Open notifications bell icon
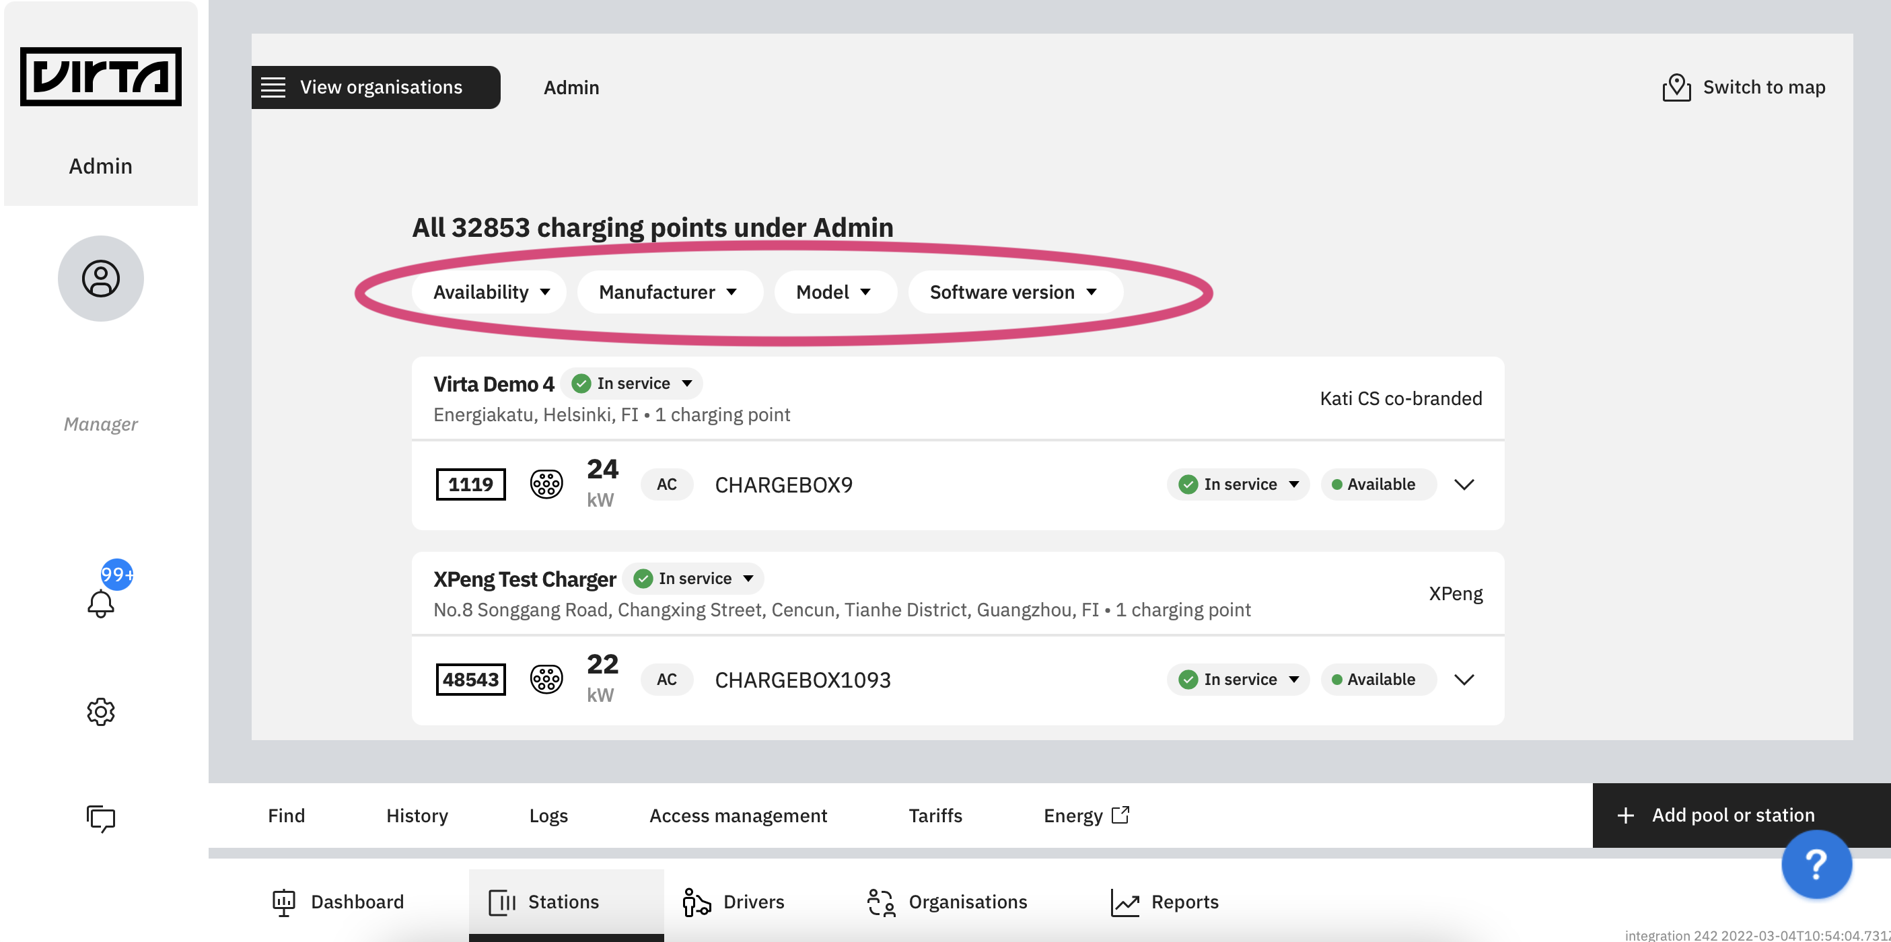Viewport: 1891px width, 942px height. [x=100, y=604]
